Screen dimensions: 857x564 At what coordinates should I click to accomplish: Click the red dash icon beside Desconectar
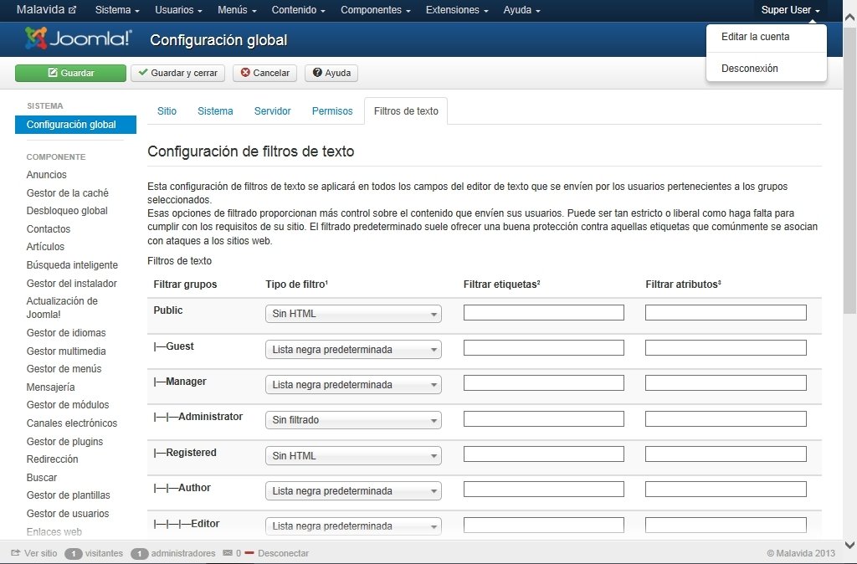pos(249,553)
